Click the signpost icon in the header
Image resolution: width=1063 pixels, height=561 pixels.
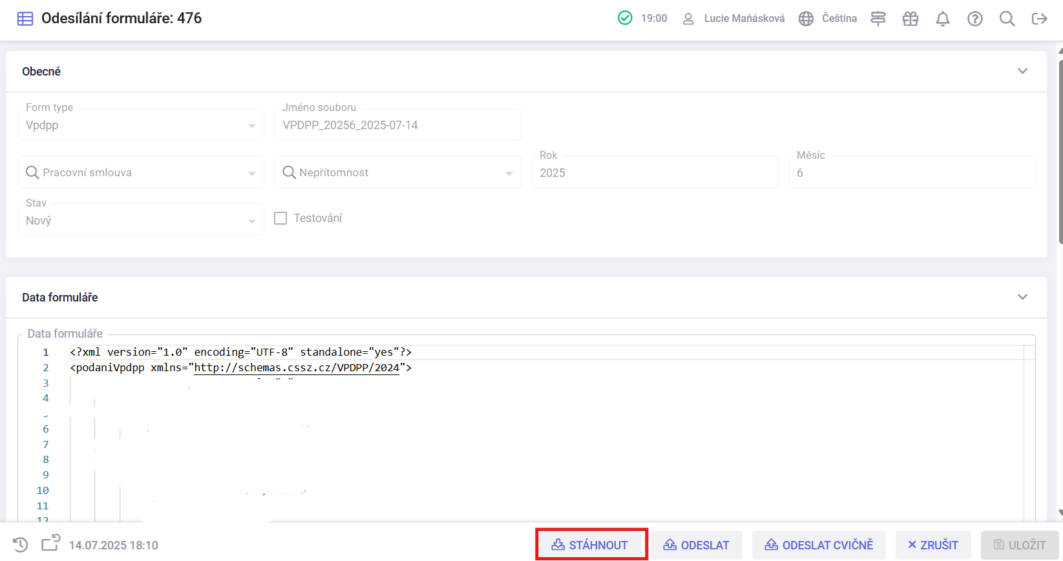click(x=878, y=19)
